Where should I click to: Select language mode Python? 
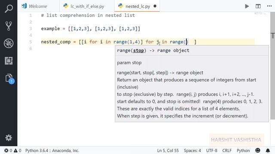243,151
